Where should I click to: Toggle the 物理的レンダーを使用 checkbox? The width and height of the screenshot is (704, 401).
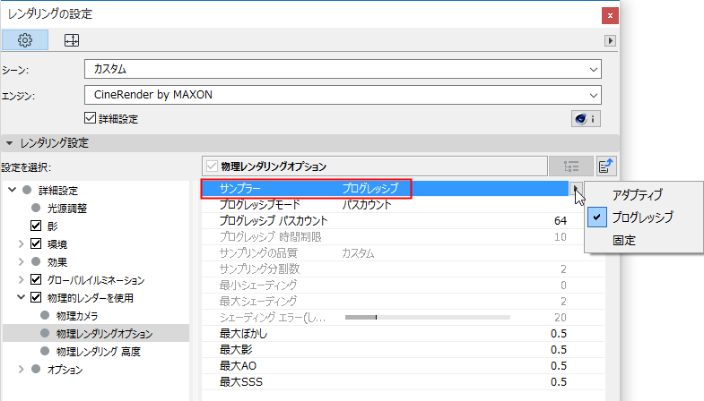point(36,297)
